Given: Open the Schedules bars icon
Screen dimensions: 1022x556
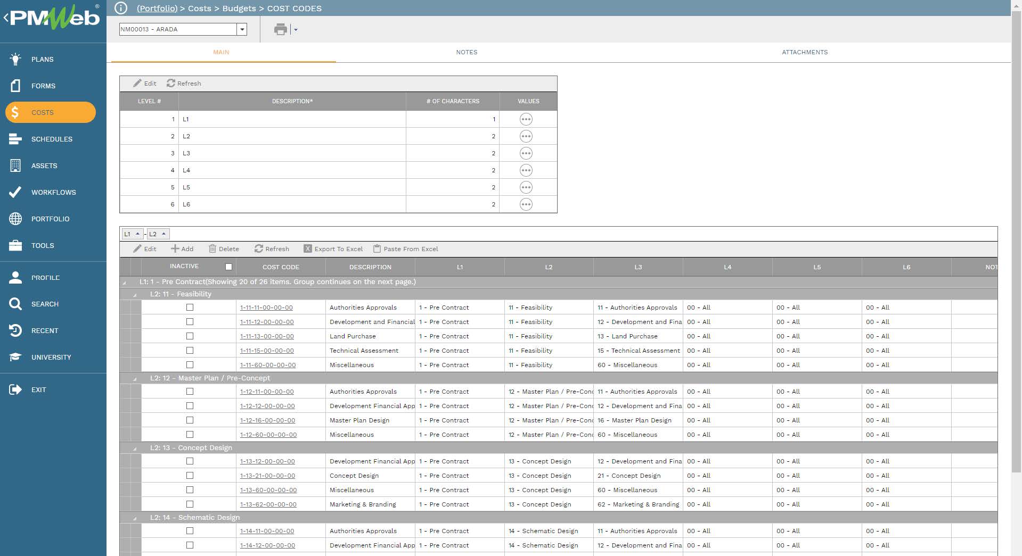Looking at the screenshot, I should [15, 139].
